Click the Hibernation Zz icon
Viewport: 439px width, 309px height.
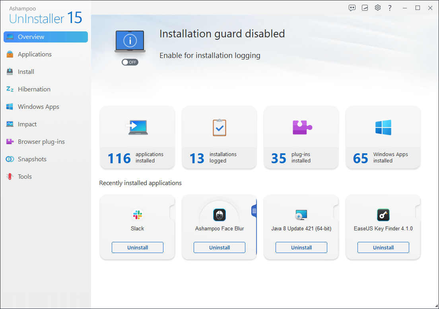coord(11,89)
